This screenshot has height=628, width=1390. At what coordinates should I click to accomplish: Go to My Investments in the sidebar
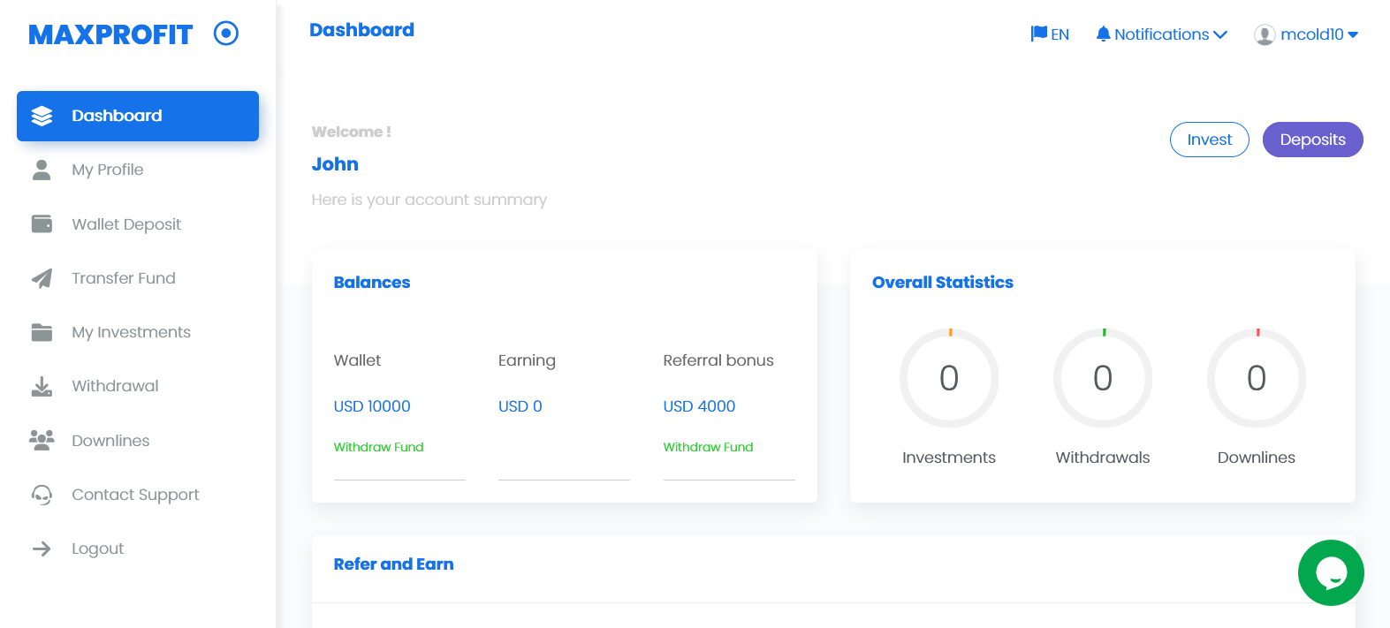[x=131, y=332]
